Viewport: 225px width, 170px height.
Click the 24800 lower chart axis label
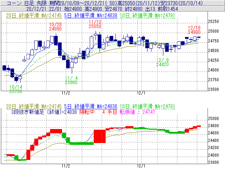pos(213,126)
